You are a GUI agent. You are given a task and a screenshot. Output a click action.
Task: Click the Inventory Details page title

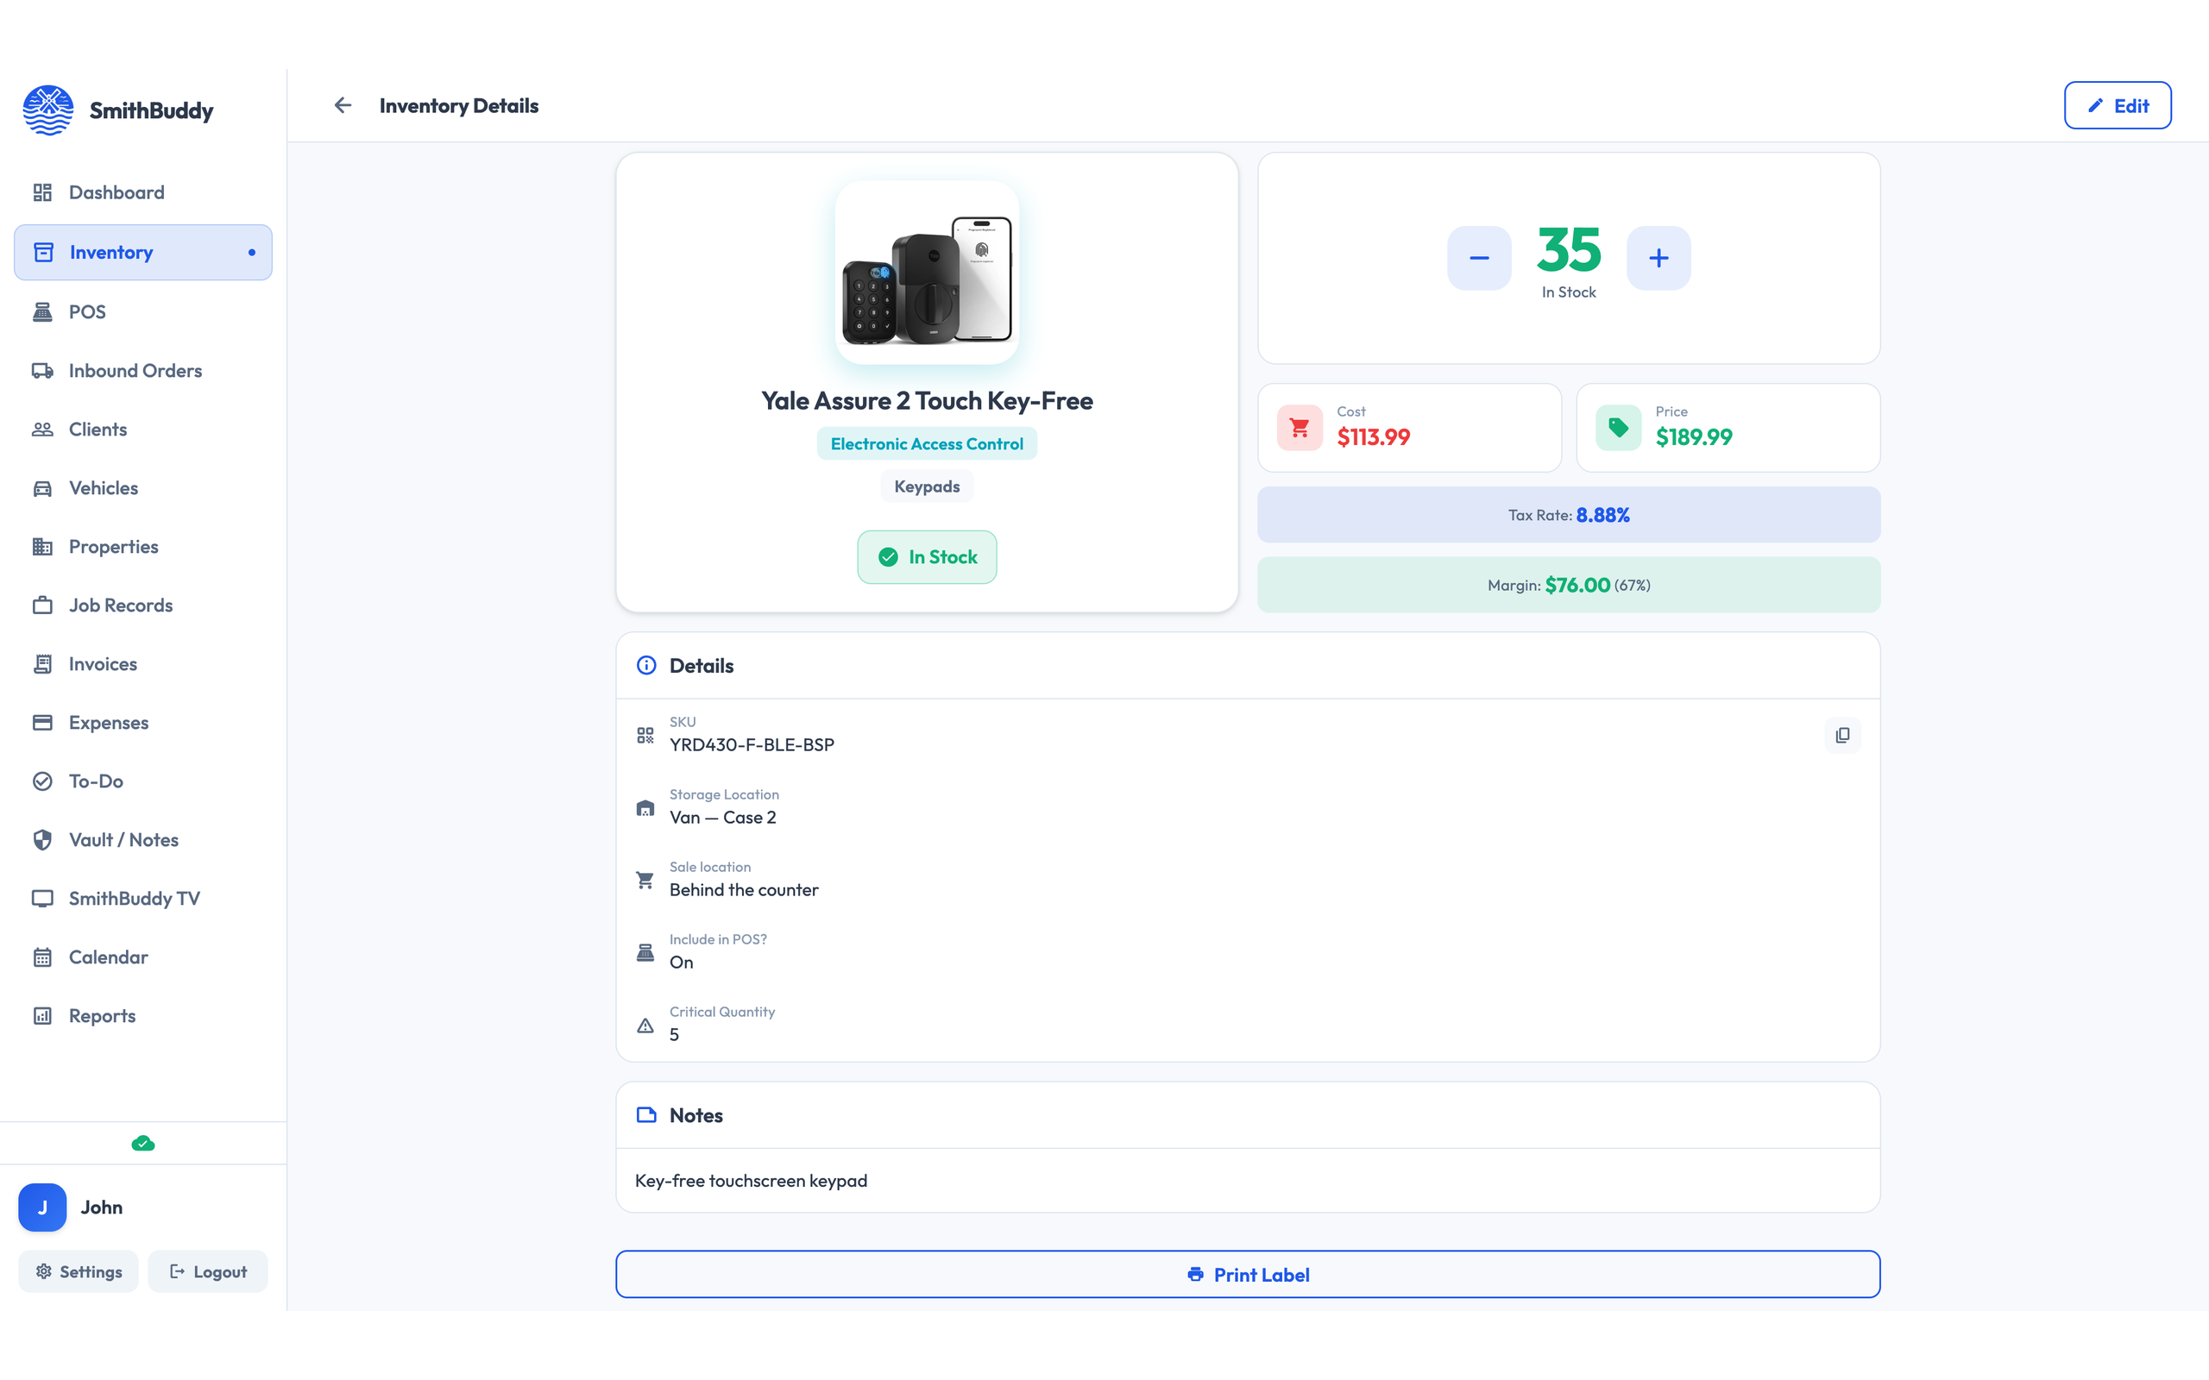458,106
